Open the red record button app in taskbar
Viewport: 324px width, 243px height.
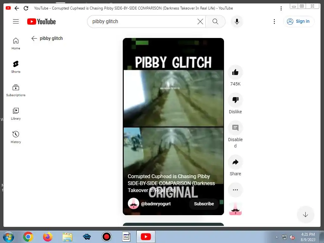click(107, 237)
